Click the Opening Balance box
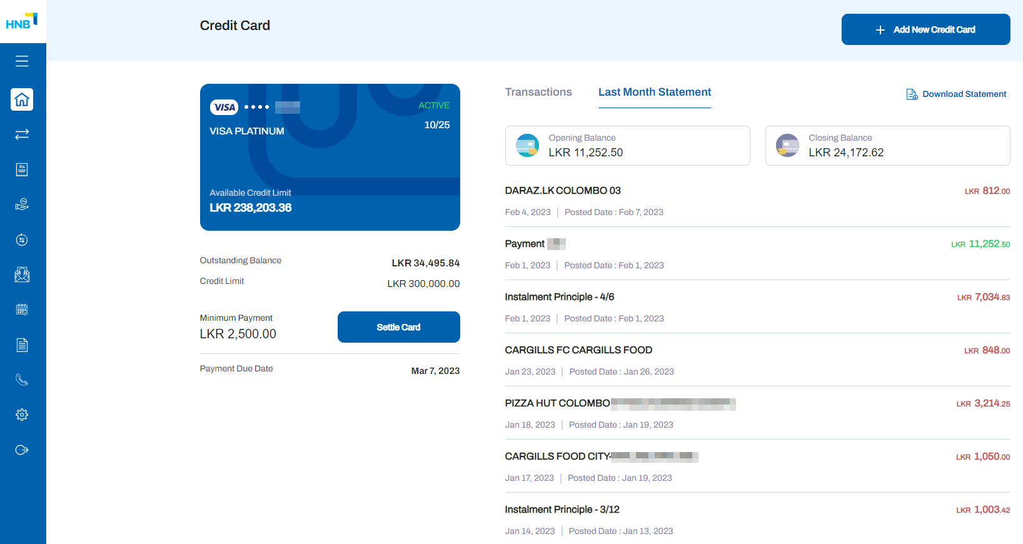 click(628, 146)
